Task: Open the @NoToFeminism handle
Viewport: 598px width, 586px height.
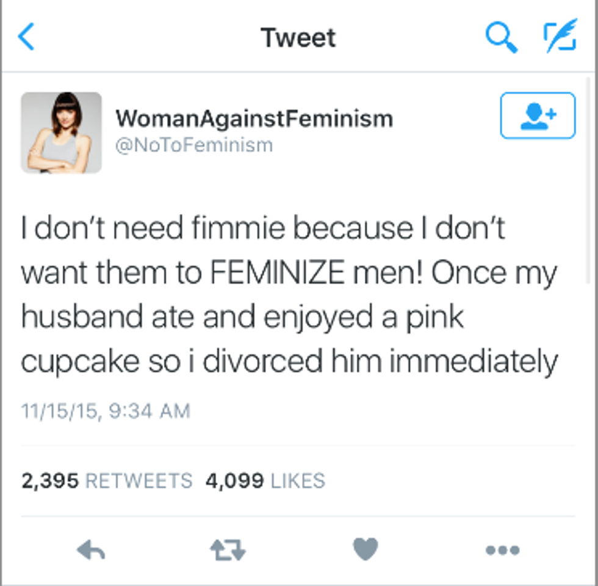Action: [194, 145]
